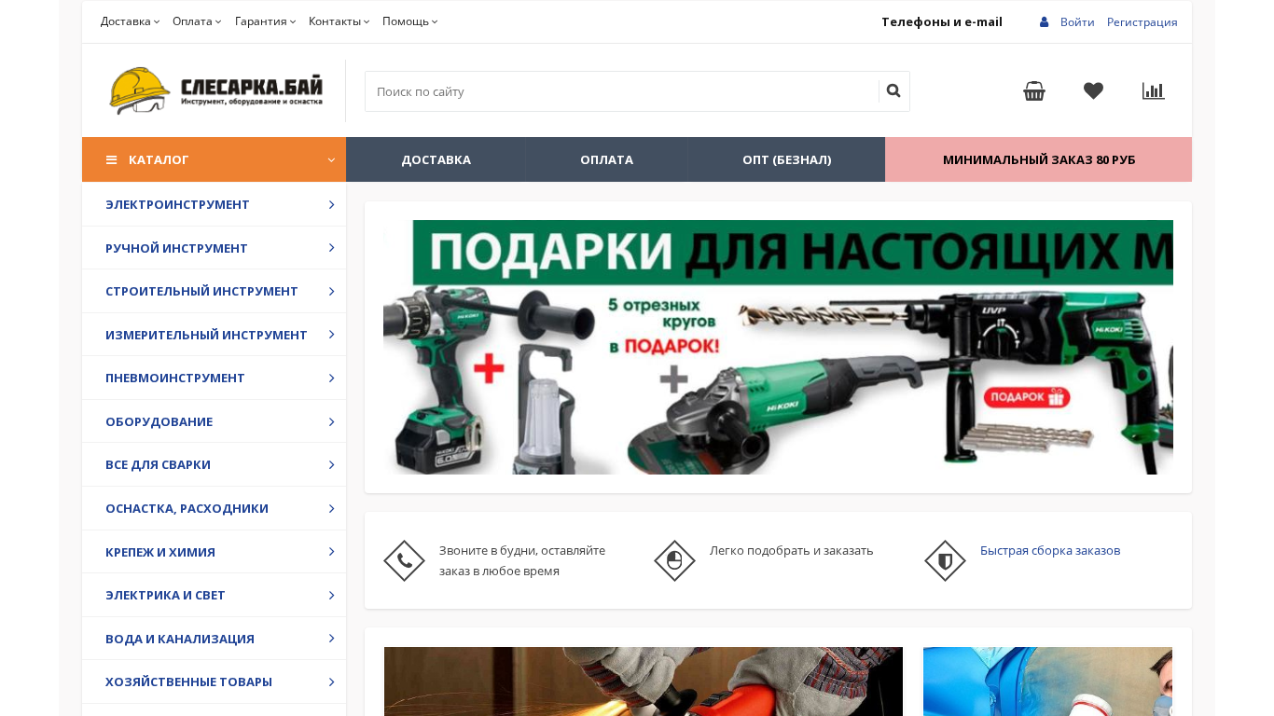Image resolution: width=1274 pixels, height=716 pixels.
Task: Open the Доставка tab in dark navigation bar
Action: pyautogui.click(x=436, y=159)
